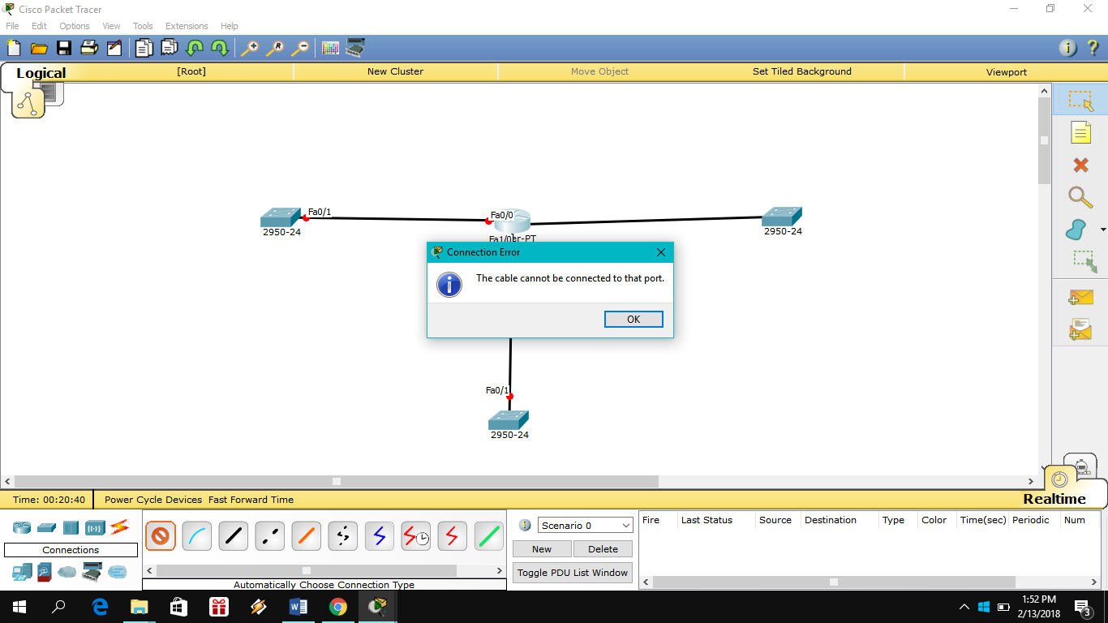Click Fast Forward Time
Screen dimensions: 1108x623
[x=251, y=500]
